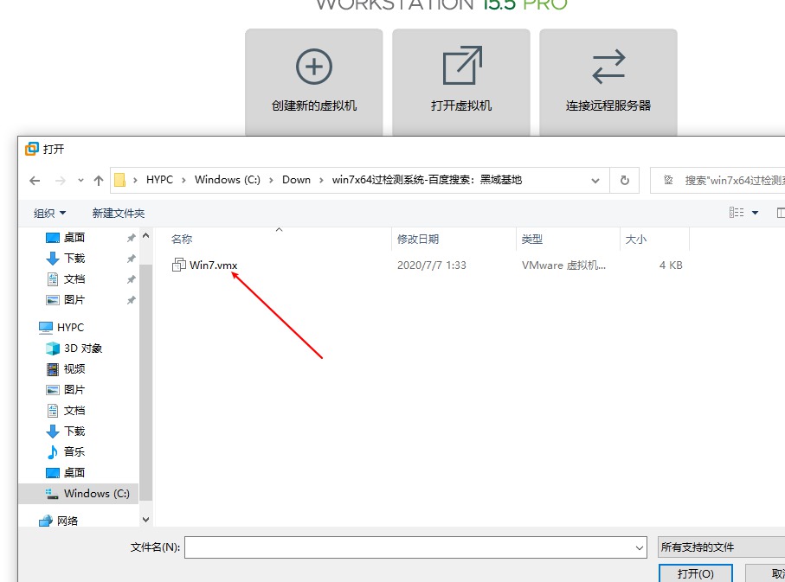
Task: Sort by 大小 column header
Action: click(x=636, y=240)
